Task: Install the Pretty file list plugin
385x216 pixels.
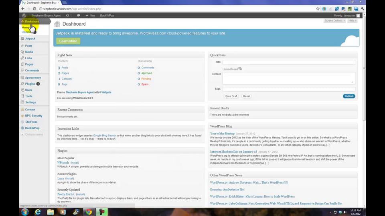Action: click(x=80, y=194)
